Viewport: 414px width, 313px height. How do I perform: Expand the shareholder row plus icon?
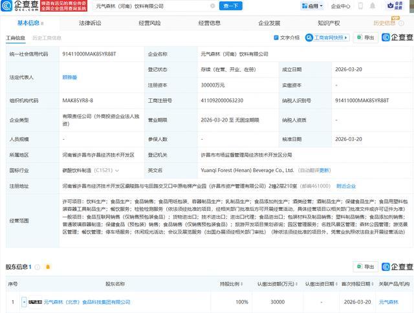[24, 301]
